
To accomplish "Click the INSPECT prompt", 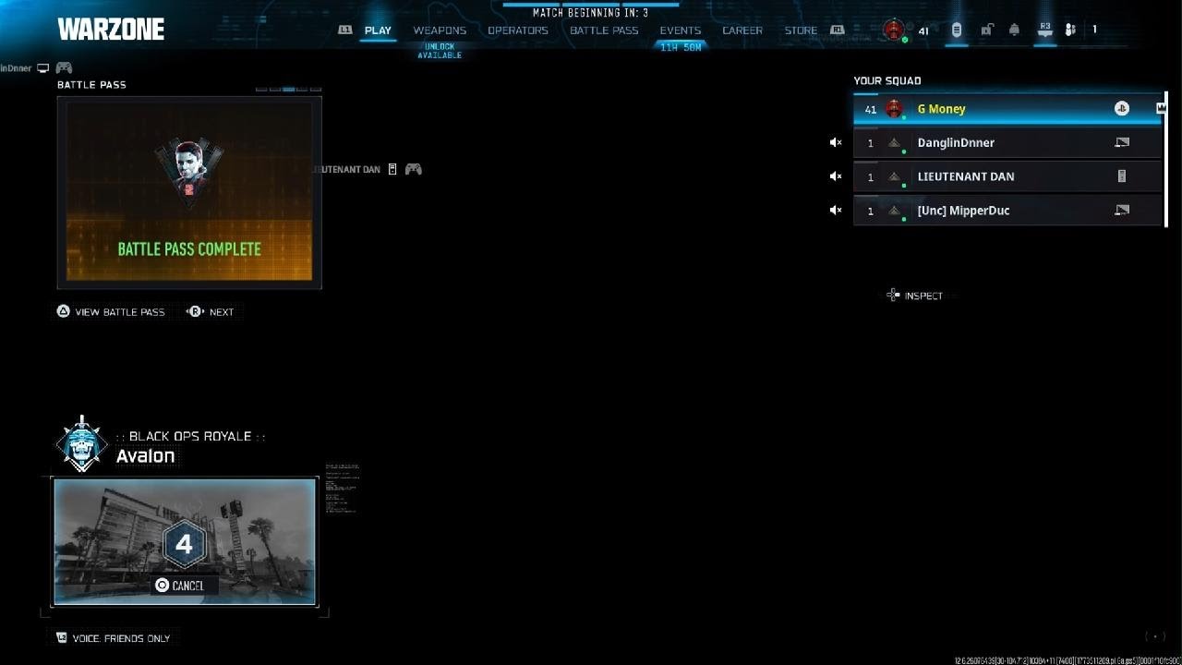I will [915, 296].
